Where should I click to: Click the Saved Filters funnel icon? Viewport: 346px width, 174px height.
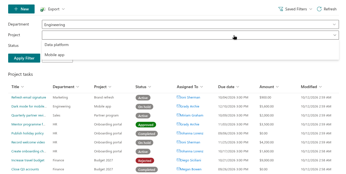coord(280,9)
